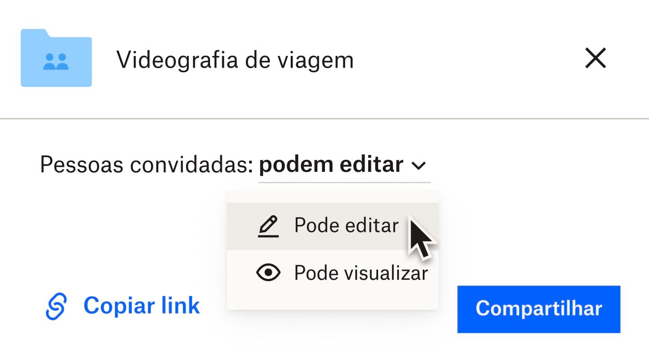Image resolution: width=649 pixels, height=356 pixels.
Task: Click the X icon to close the dialog
Action: (x=595, y=58)
